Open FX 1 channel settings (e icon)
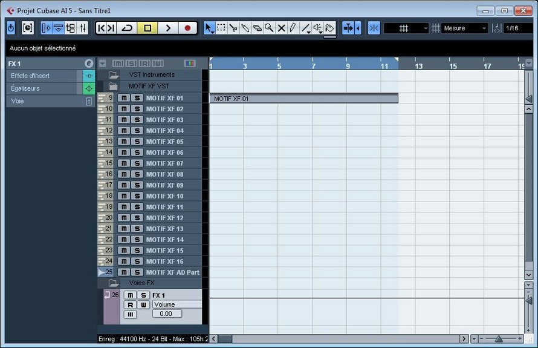The height and width of the screenshot is (348, 538). pyautogui.click(x=89, y=64)
